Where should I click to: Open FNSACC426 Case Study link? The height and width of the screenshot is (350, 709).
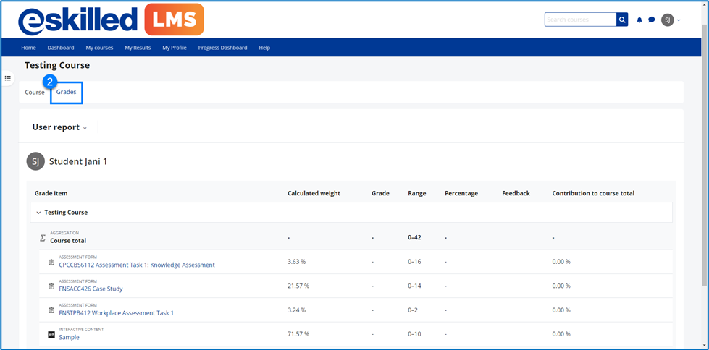tap(91, 289)
